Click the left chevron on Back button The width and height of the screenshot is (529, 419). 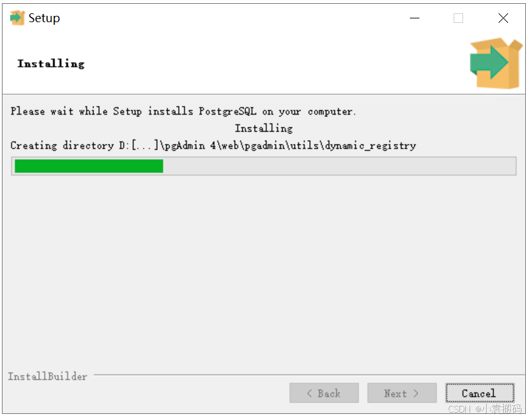pyautogui.click(x=309, y=393)
